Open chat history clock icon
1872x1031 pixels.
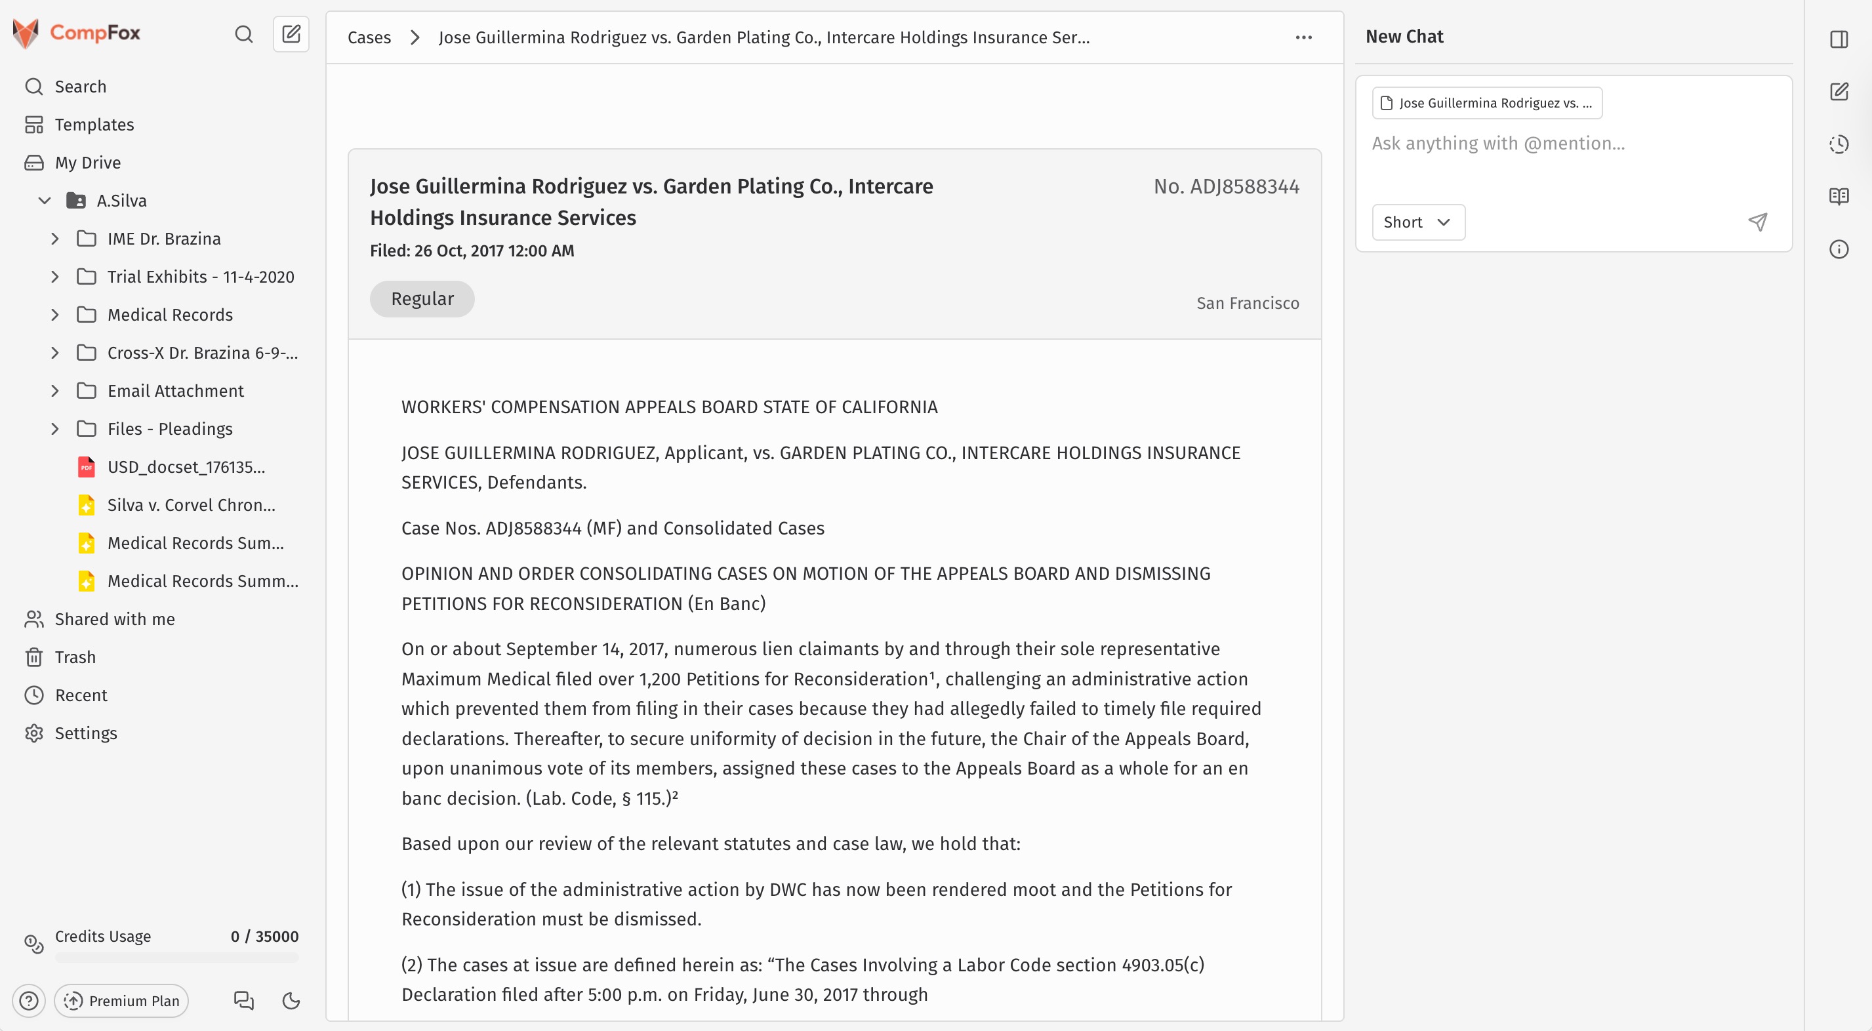click(x=1839, y=144)
